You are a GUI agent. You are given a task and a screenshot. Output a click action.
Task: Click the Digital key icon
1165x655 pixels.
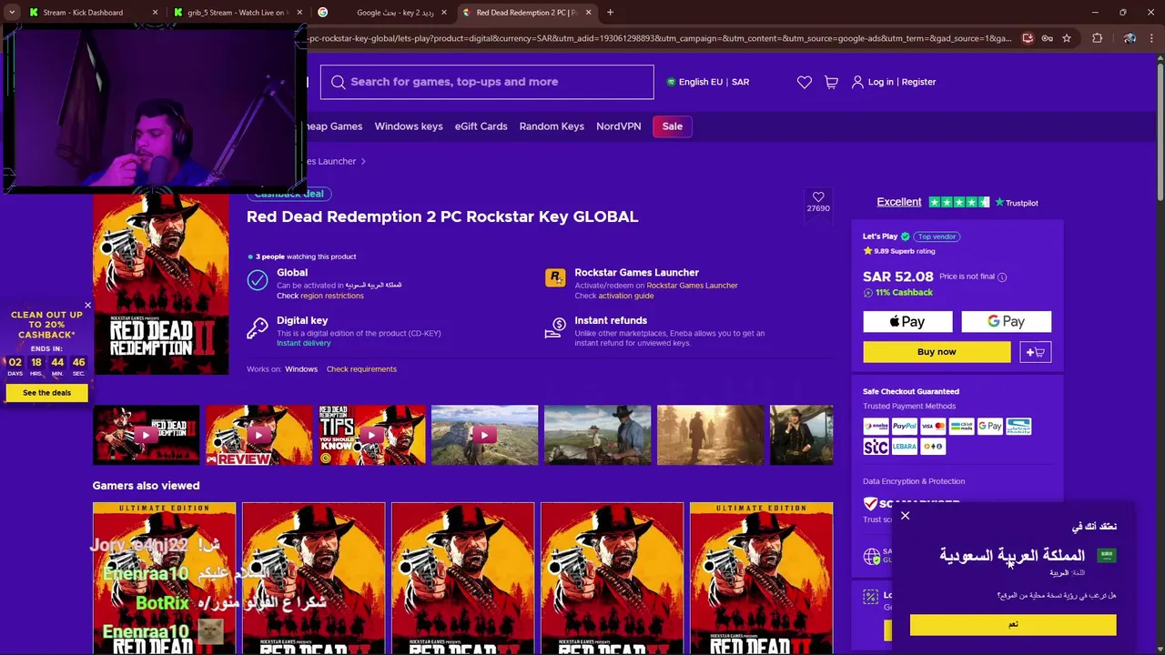pos(258,327)
